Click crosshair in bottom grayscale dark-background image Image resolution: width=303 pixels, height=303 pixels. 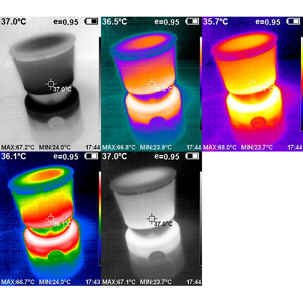[151, 218]
